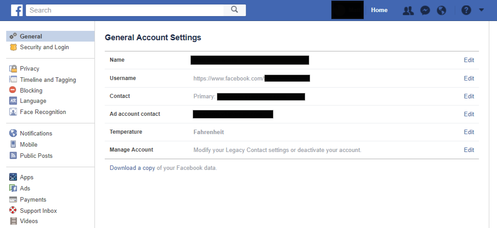This screenshot has height=228, width=497.
Task: Focus the Search input field
Action: pos(125,10)
